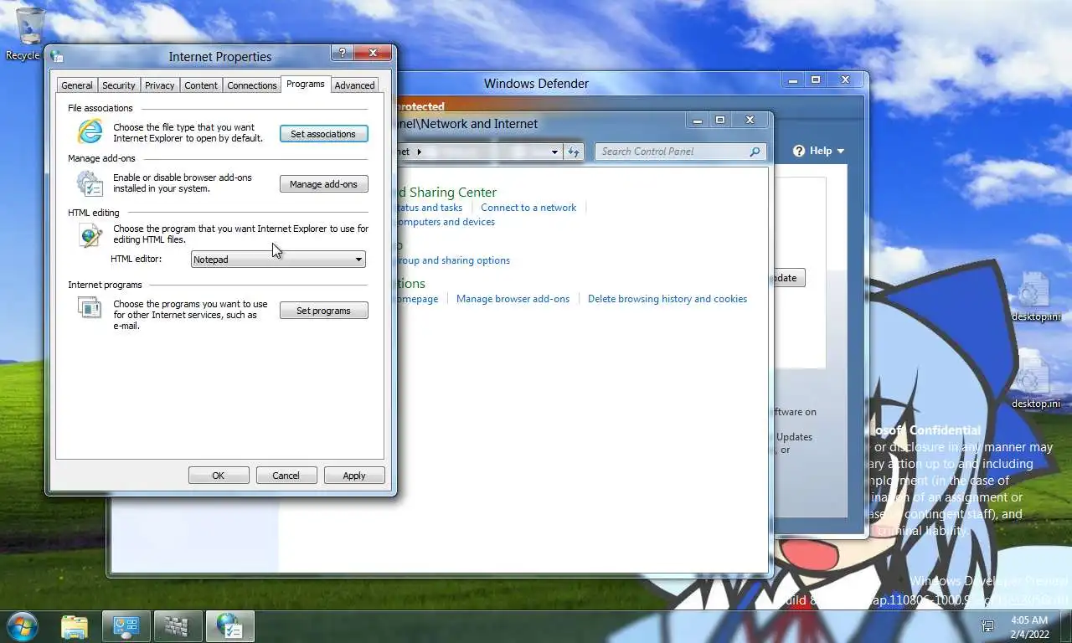Open the group and sharing options link
The height and width of the screenshot is (643, 1072).
(454, 260)
